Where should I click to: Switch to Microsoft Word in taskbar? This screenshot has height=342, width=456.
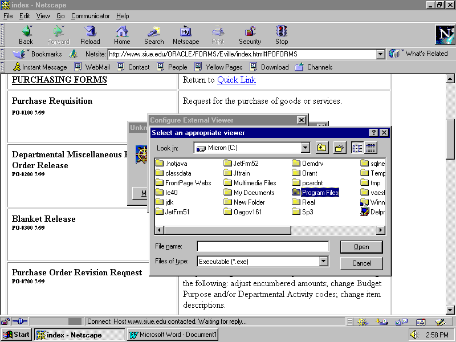(173, 335)
